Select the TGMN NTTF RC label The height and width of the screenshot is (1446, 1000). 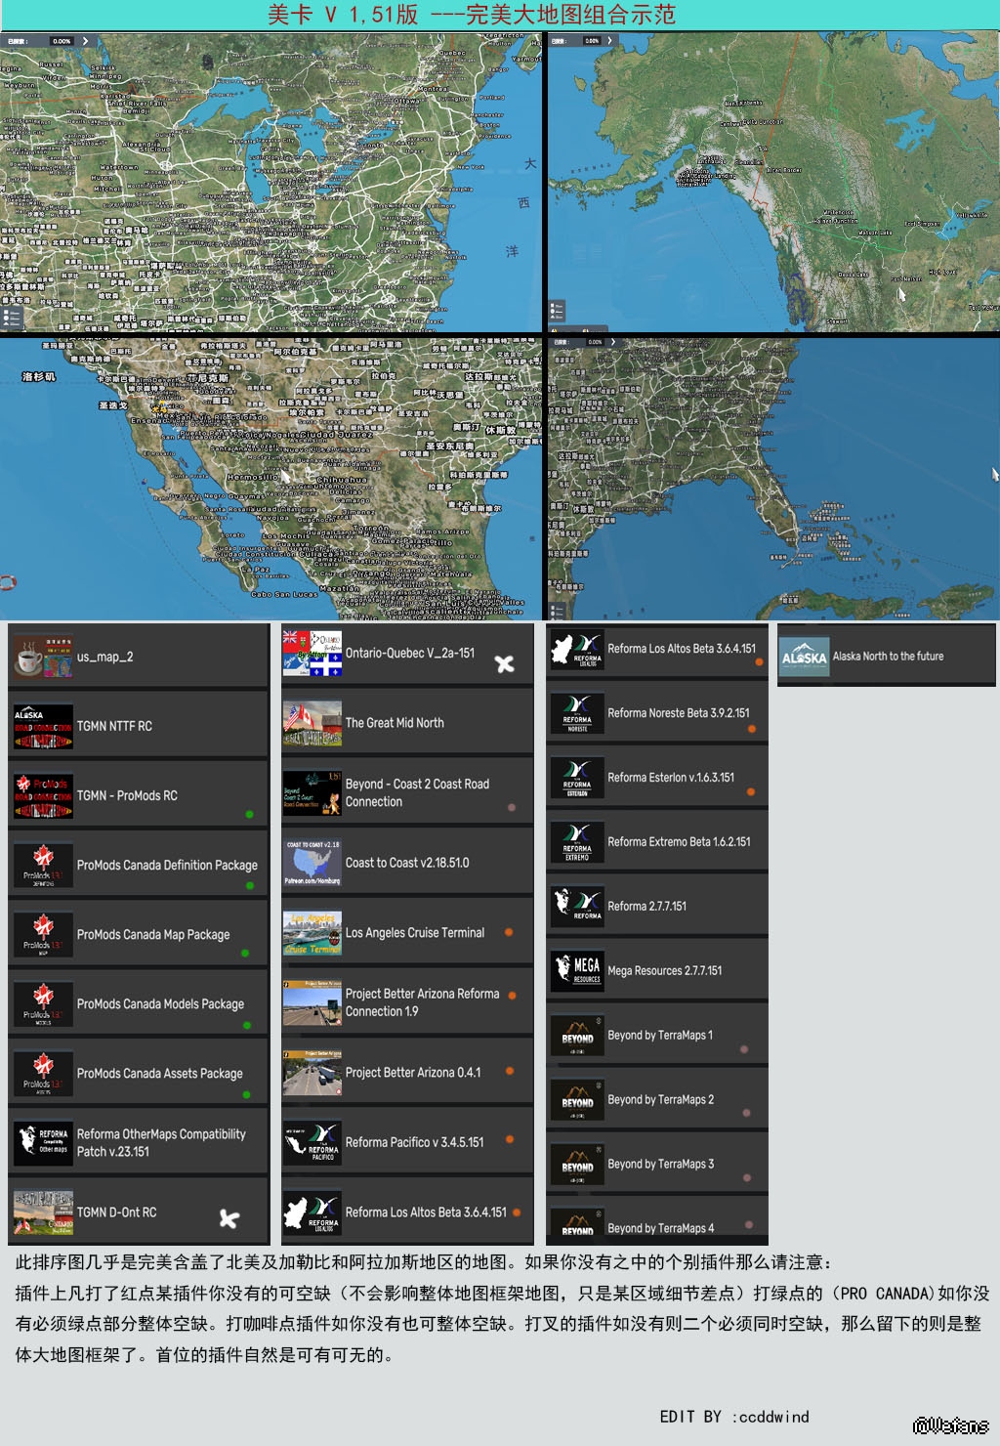(x=114, y=726)
